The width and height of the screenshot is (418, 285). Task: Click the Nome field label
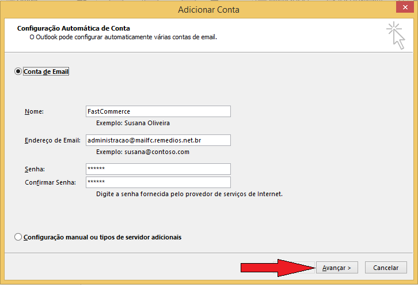tap(34, 111)
